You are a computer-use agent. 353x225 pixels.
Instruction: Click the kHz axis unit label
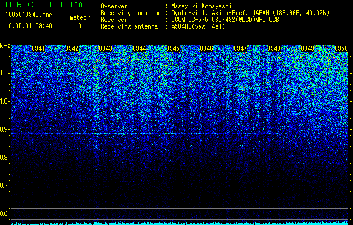pyautogui.click(x=5, y=46)
